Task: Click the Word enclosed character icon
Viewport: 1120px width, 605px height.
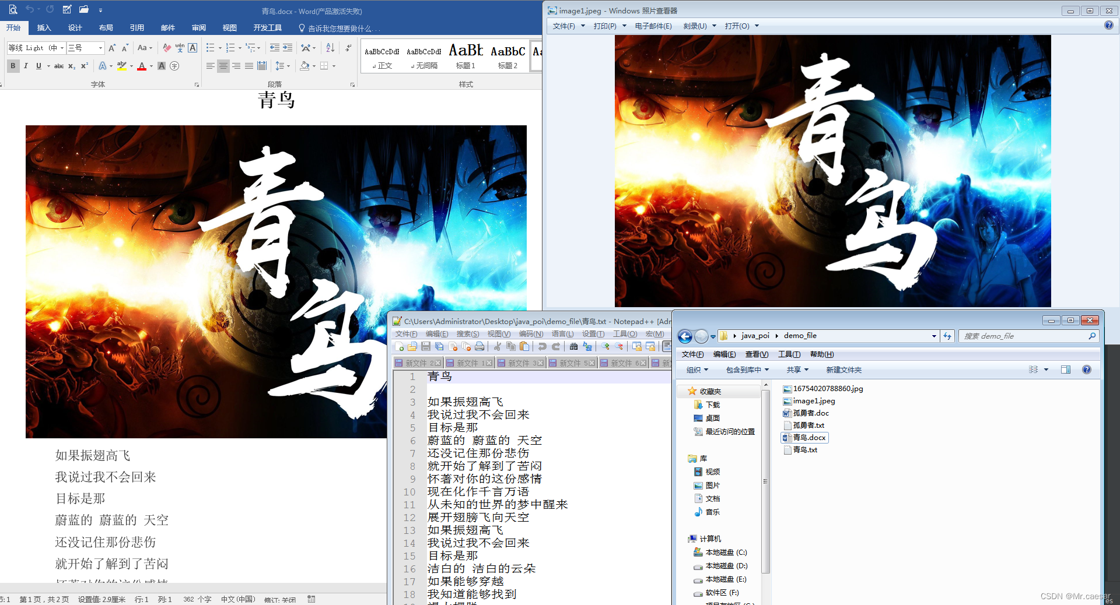Action: 174,66
